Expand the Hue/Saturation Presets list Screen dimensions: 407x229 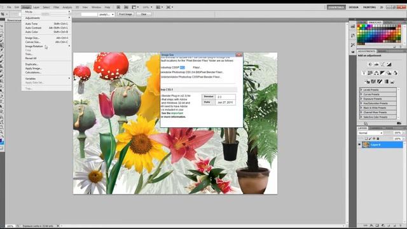(361, 103)
